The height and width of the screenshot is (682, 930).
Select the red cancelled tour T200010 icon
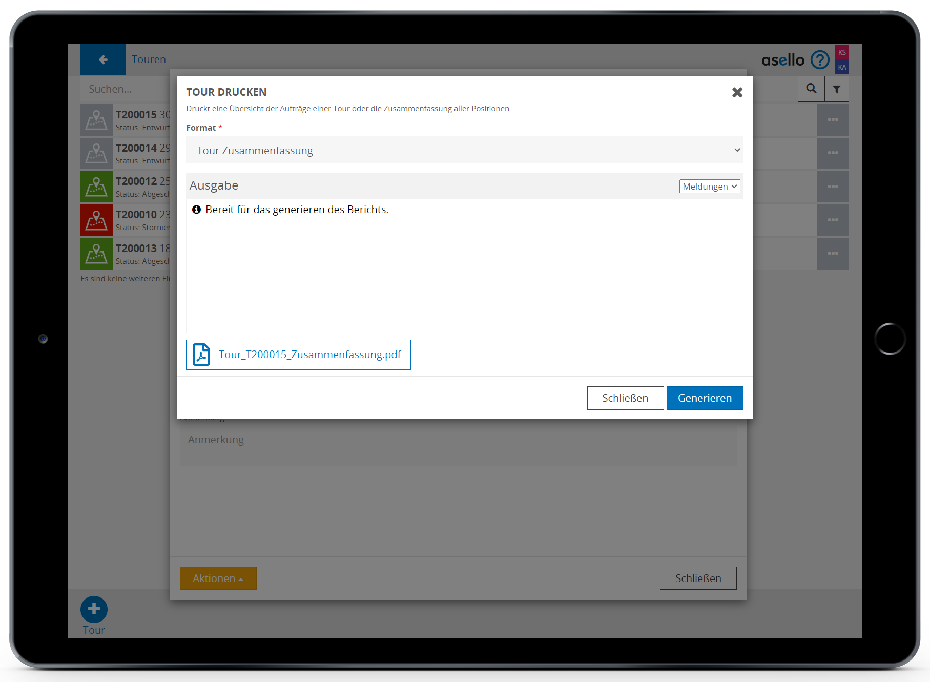coord(96,220)
